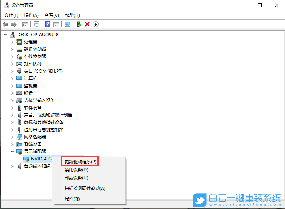The image size is (285, 209).
Task: Click the blue Help question-mark icon
Action: [x=47, y=24]
